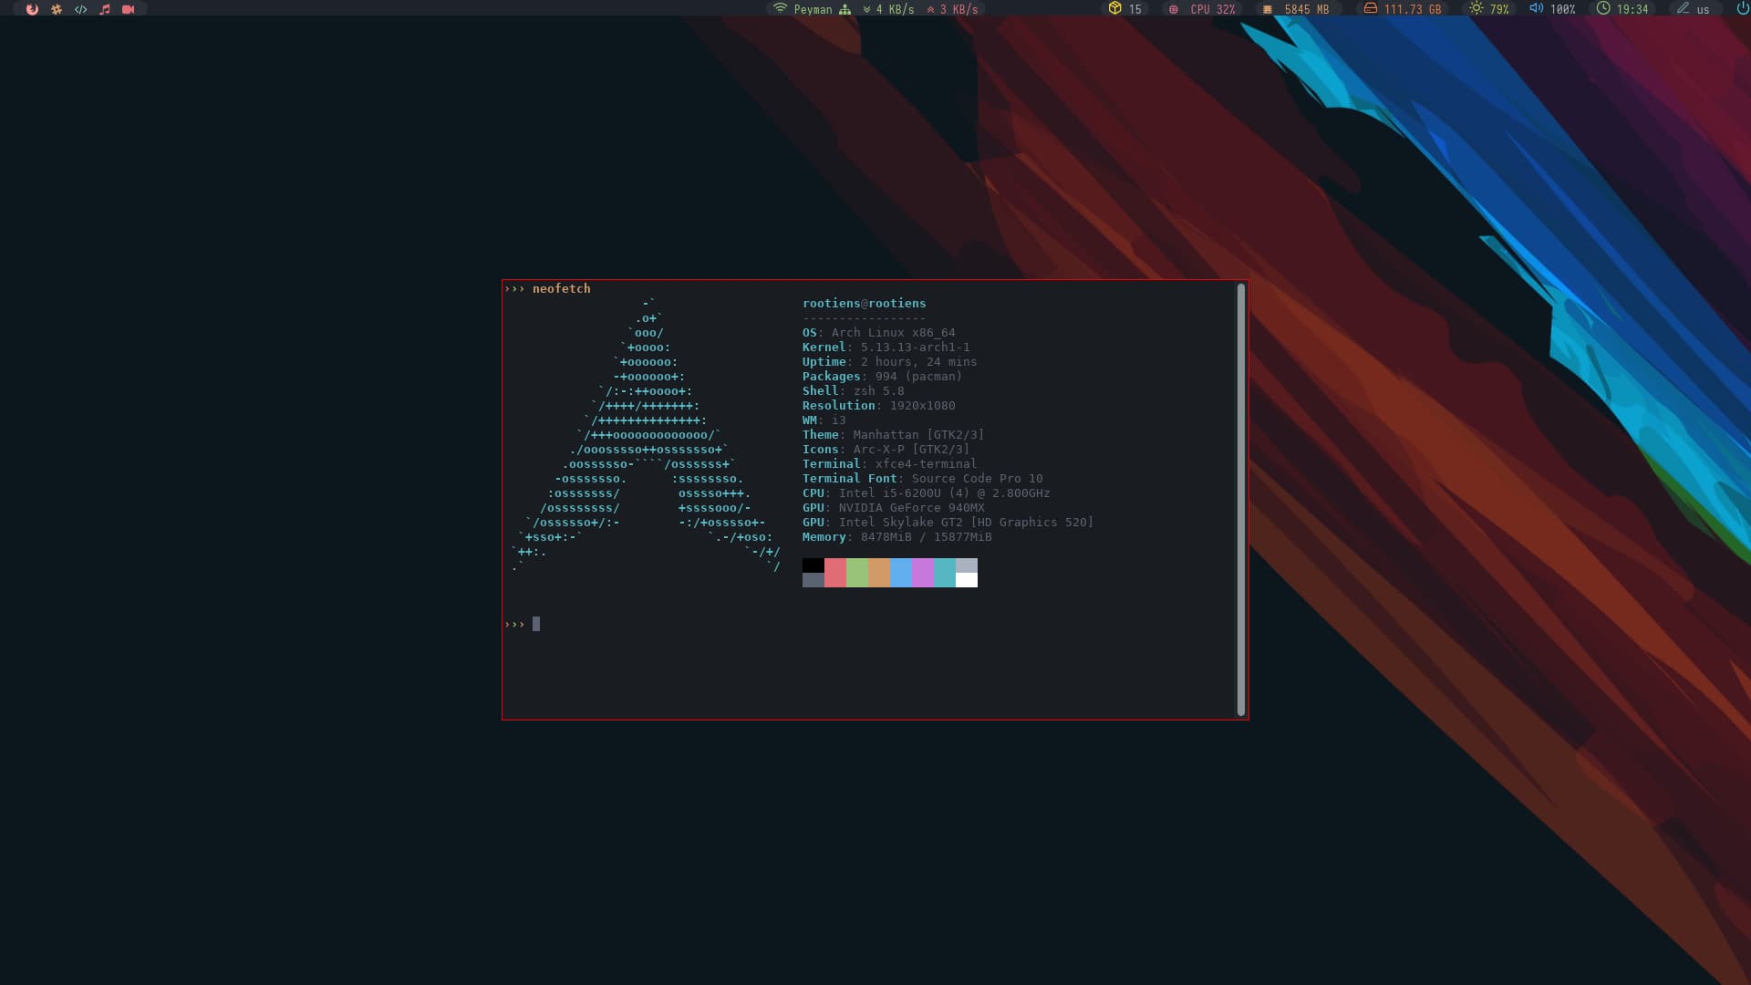Click the CPU Intel i5-6200U line

(x=927, y=493)
